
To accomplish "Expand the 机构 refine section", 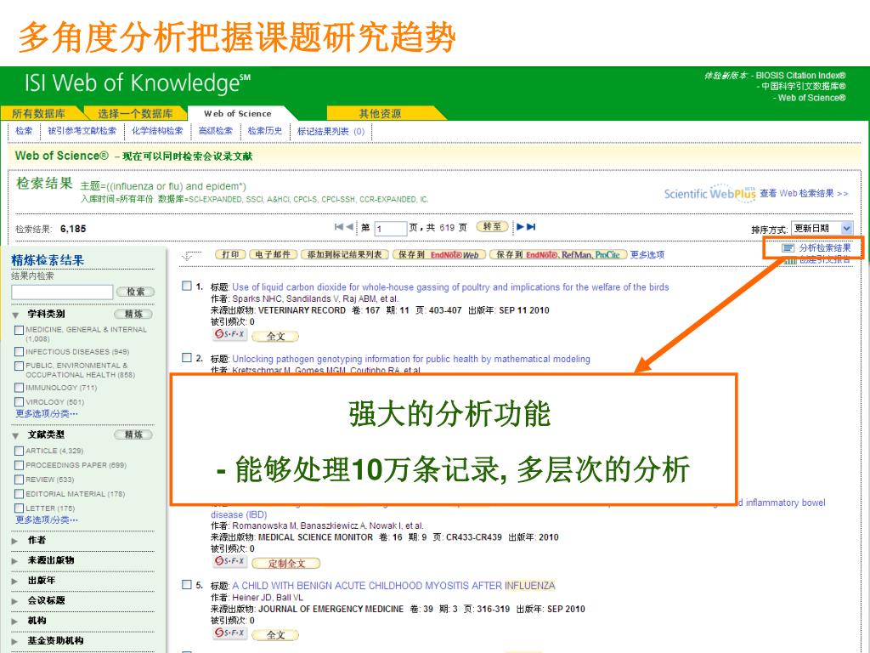I will [x=15, y=621].
